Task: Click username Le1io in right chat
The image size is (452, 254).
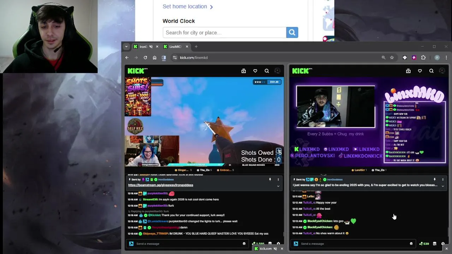Action: click(x=310, y=196)
